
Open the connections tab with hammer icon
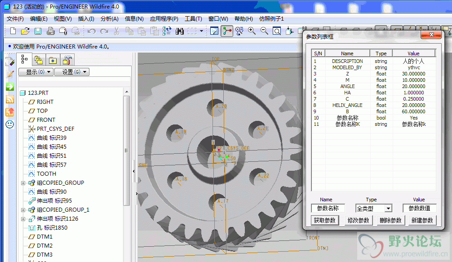[x=67, y=60]
